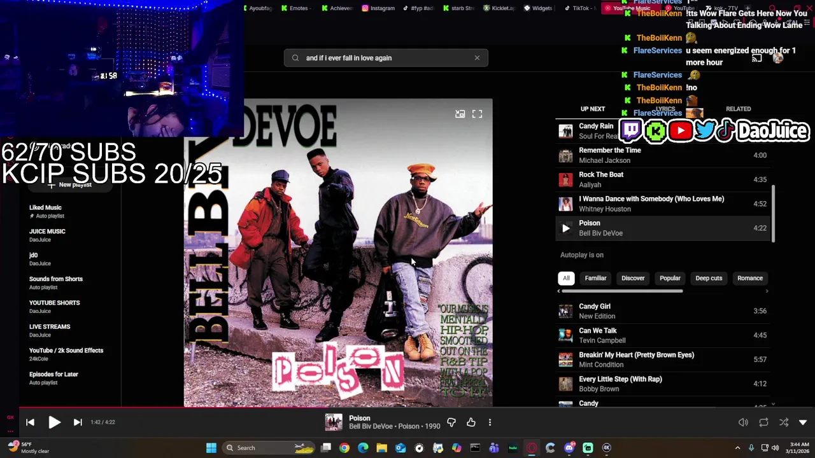Click the Candy Girl thumbnail
Viewport: 815px width, 458px height.
tap(565, 311)
